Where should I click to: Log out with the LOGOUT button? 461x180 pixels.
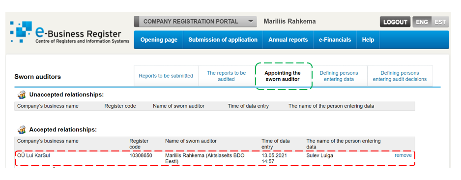(395, 22)
